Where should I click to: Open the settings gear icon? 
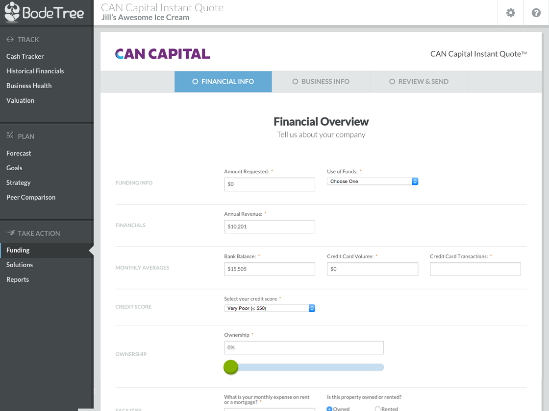coord(510,13)
